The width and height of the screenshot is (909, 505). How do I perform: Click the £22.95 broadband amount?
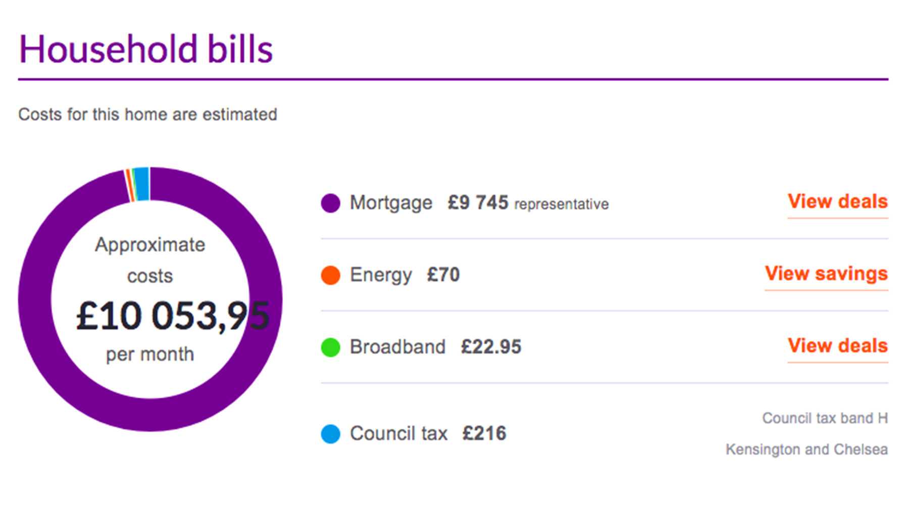pos(491,347)
